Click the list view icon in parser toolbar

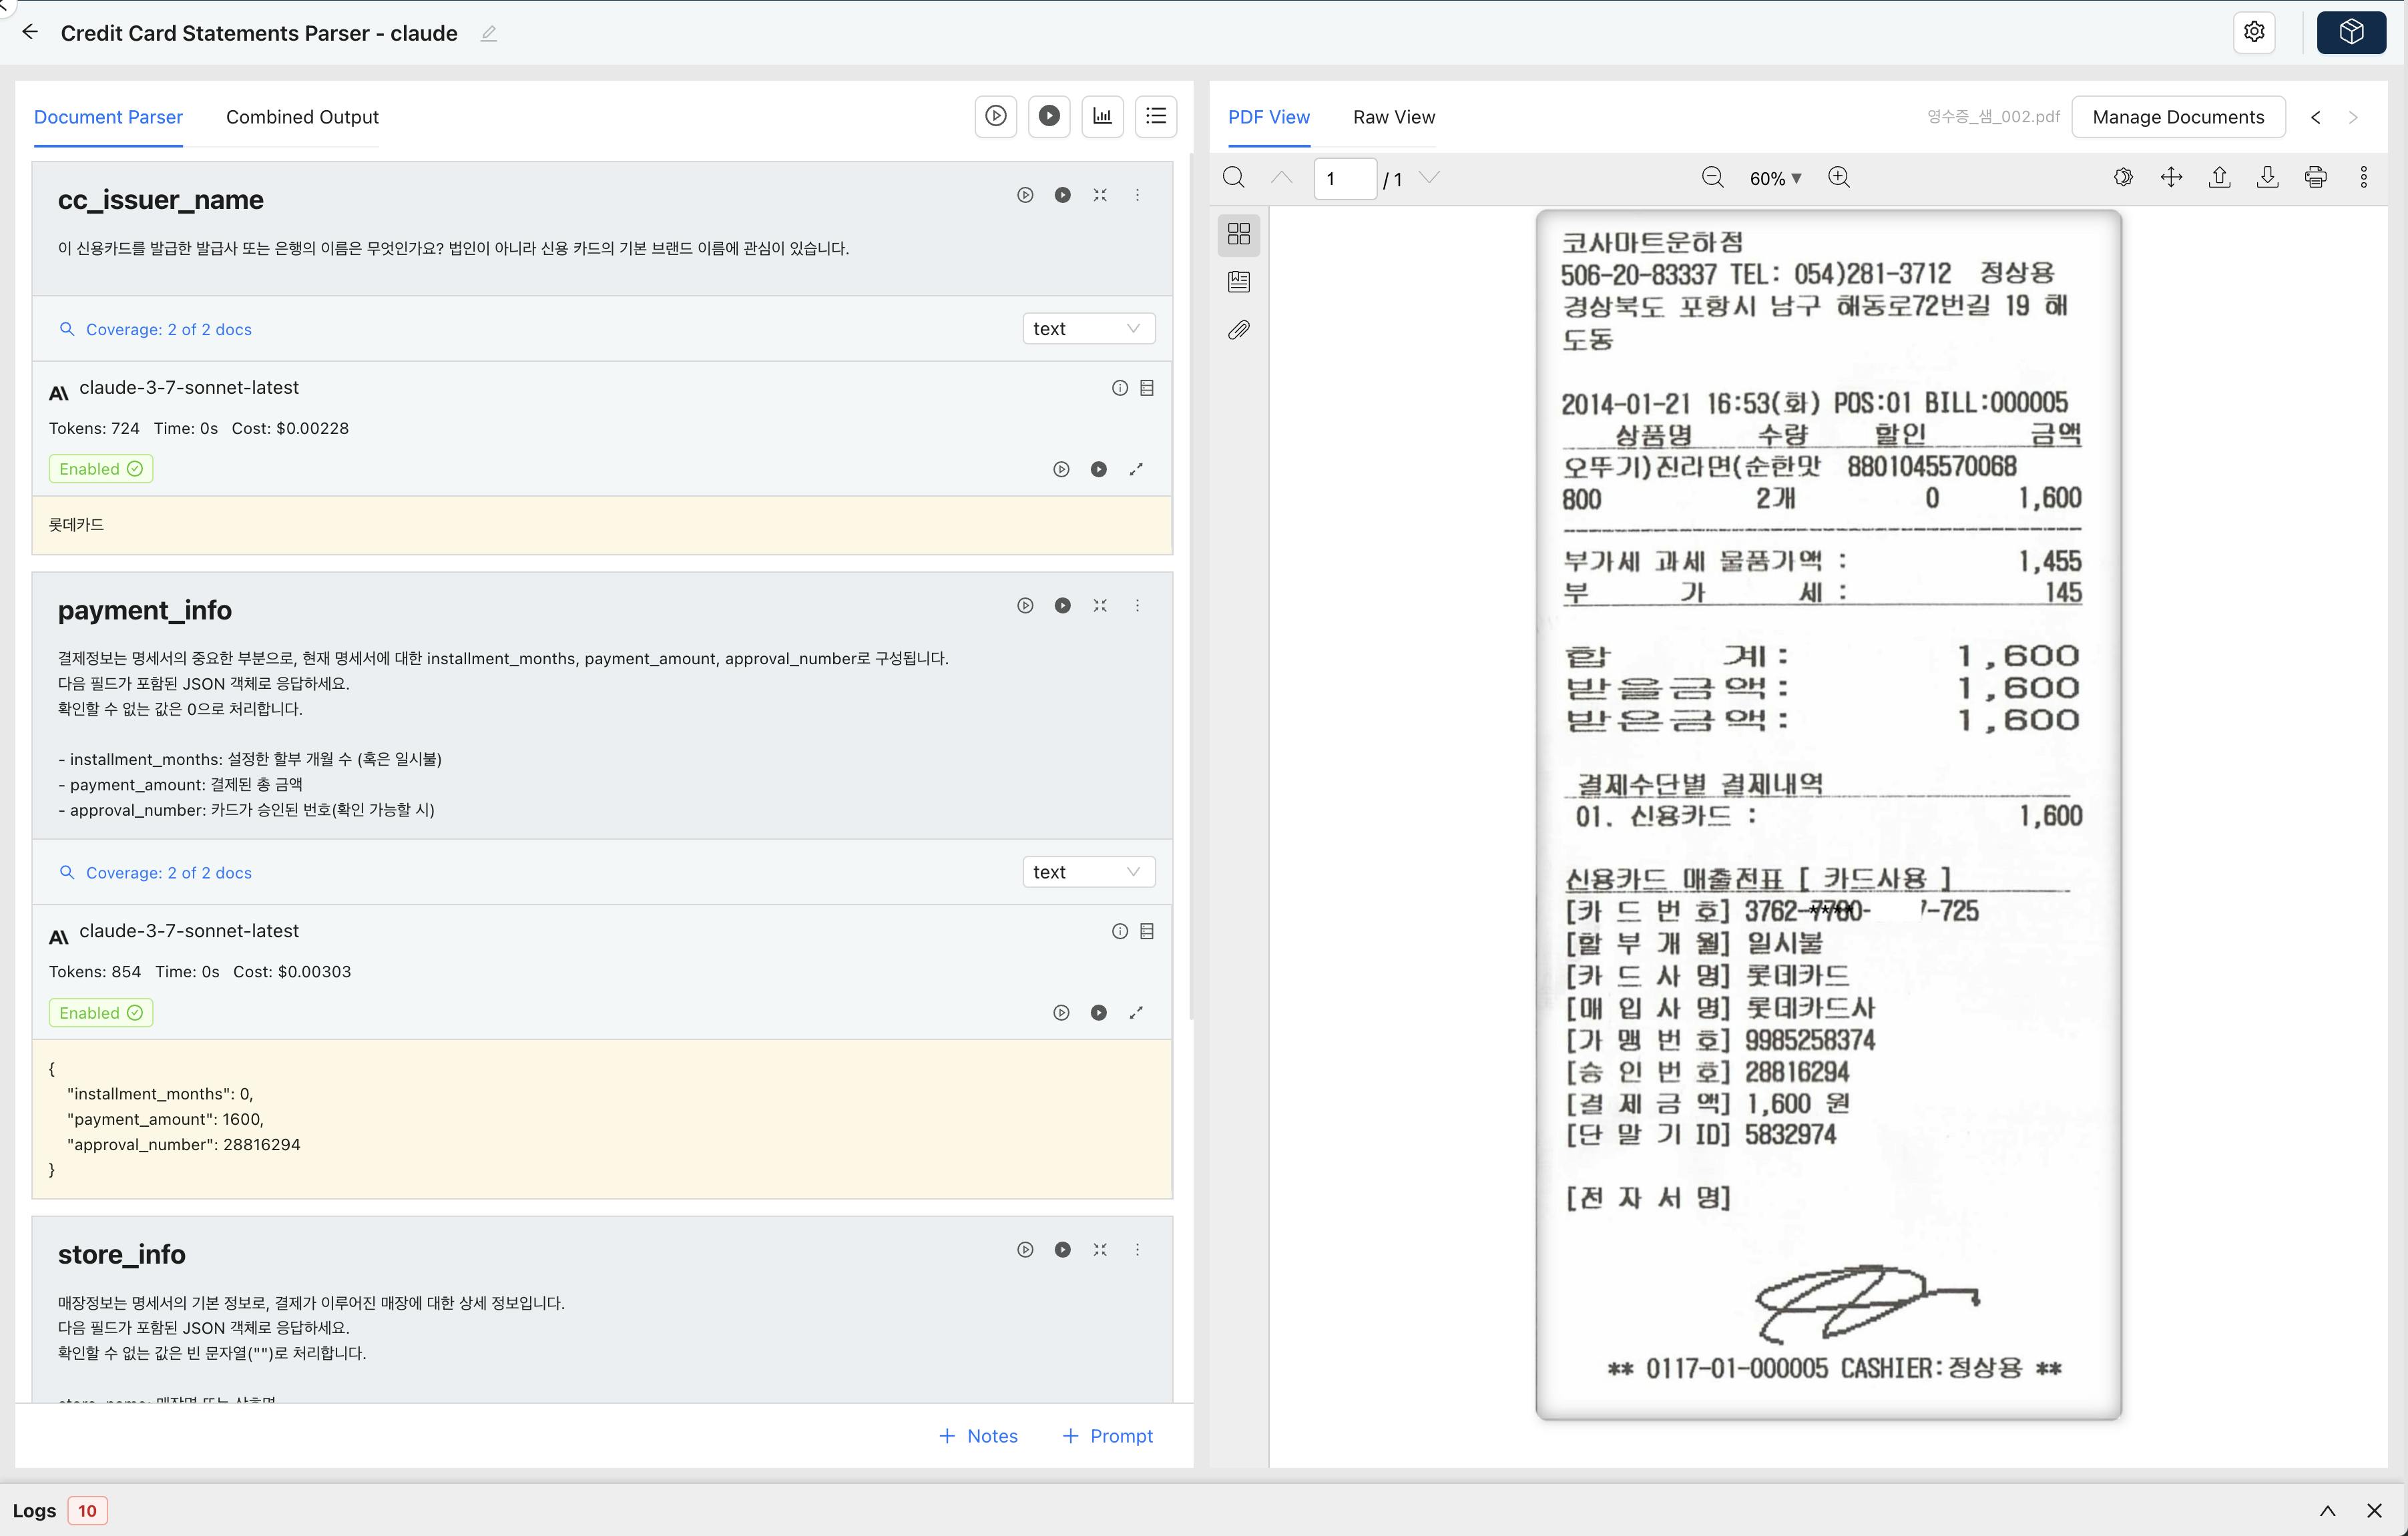[1155, 116]
